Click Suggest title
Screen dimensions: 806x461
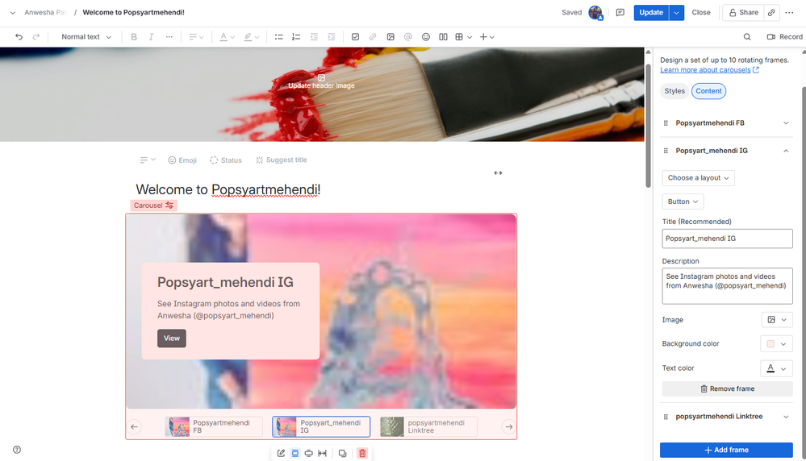[282, 160]
